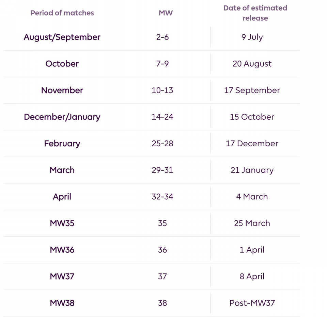Screen dimensions: 327x317
Task: Select the August/September row label
Action: (62, 37)
